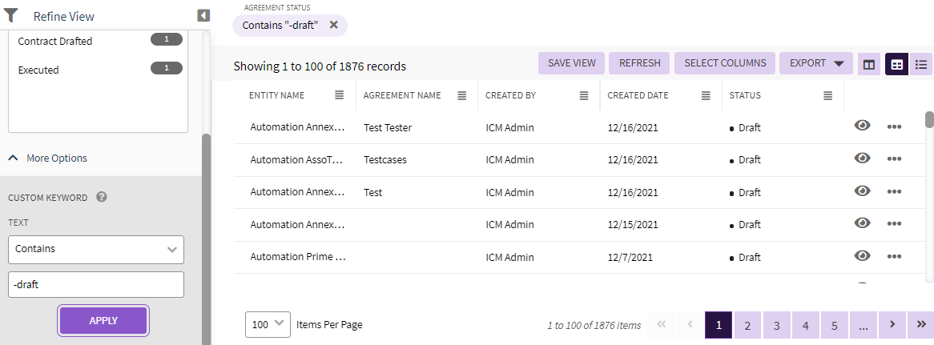Remove the Contains "-draft" filter chip

[333, 25]
